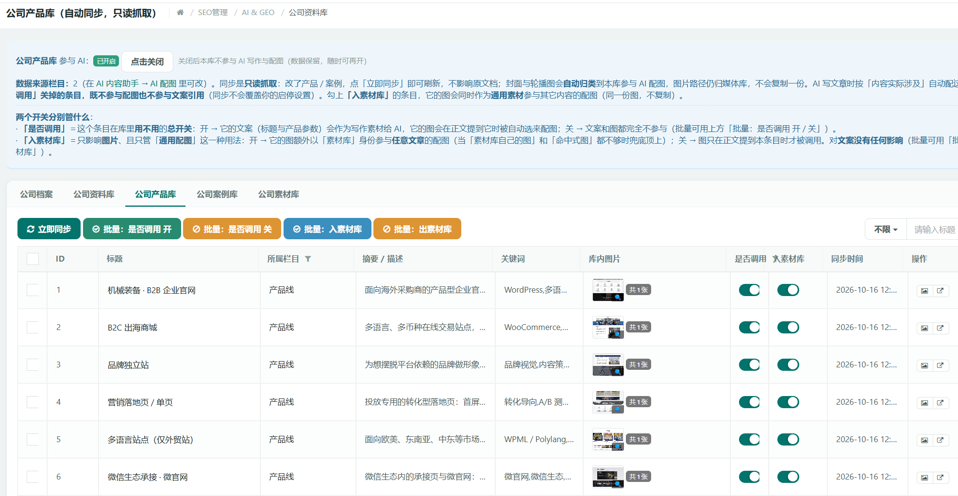Switch to the 公司素材库 tab
958x496 pixels.
tap(279, 194)
